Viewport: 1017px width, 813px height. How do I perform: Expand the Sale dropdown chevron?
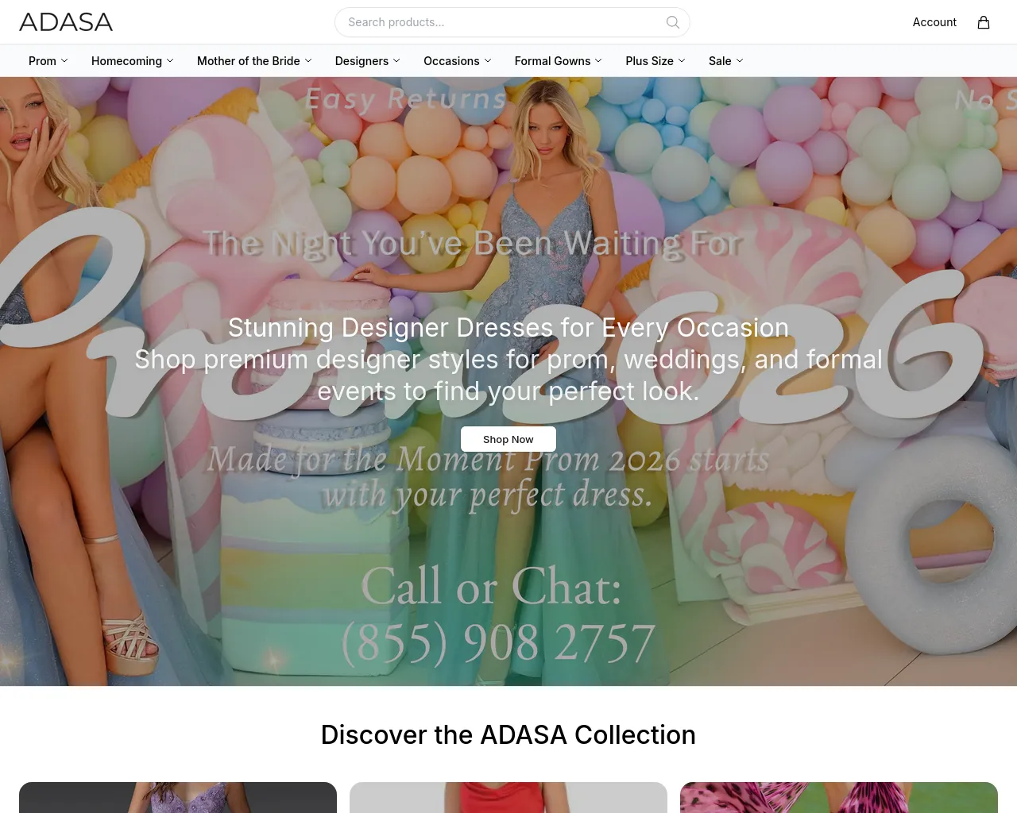click(740, 61)
